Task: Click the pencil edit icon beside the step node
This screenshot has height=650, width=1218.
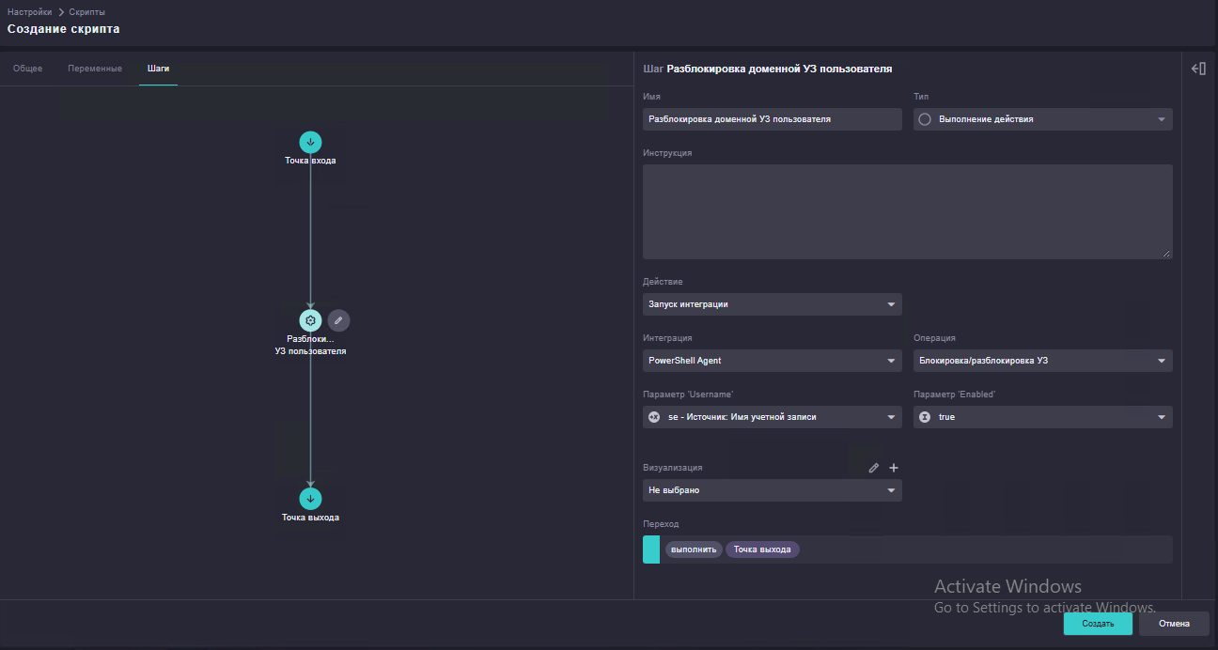Action: 338,320
